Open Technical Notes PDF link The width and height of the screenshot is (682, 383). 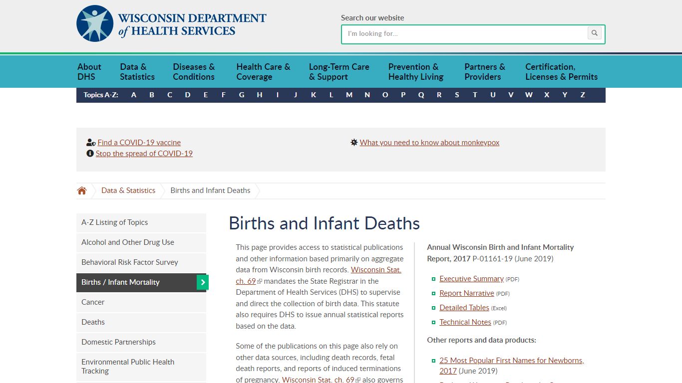pyautogui.click(x=465, y=322)
